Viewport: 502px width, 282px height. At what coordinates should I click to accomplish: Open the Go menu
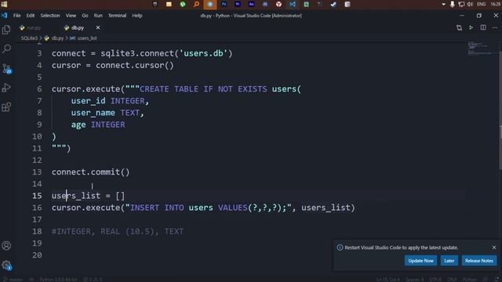85,16
